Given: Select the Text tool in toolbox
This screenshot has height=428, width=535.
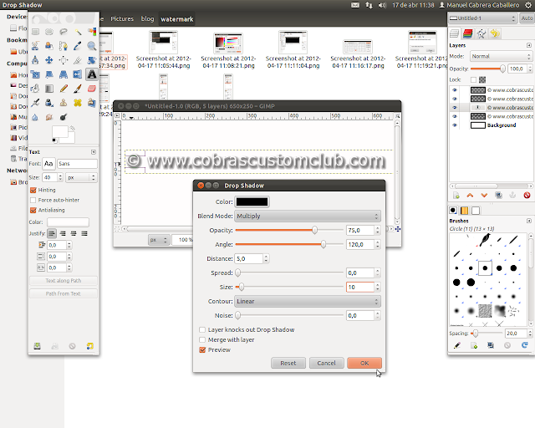Looking at the screenshot, I should pyautogui.click(x=91, y=74).
